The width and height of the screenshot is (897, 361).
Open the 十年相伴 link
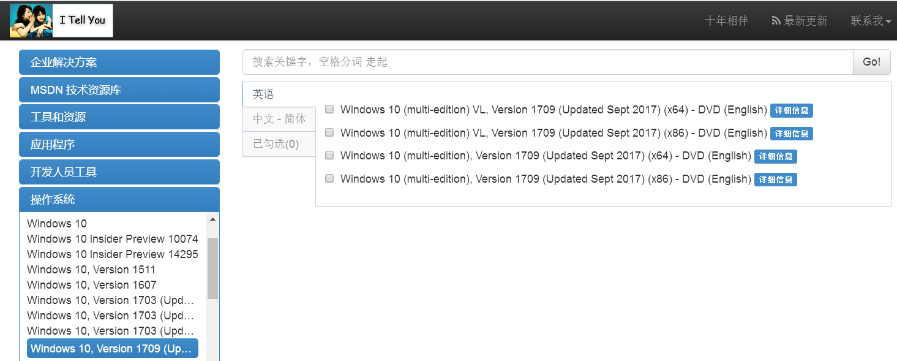[726, 20]
